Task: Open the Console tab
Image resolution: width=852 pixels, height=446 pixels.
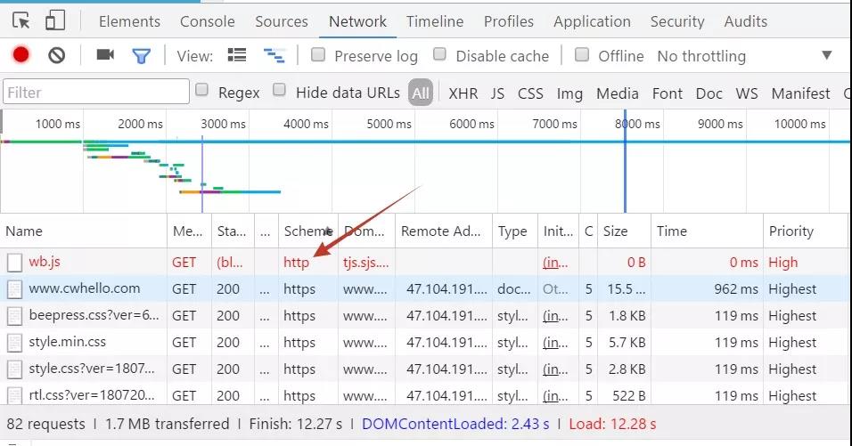Action: click(208, 21)
